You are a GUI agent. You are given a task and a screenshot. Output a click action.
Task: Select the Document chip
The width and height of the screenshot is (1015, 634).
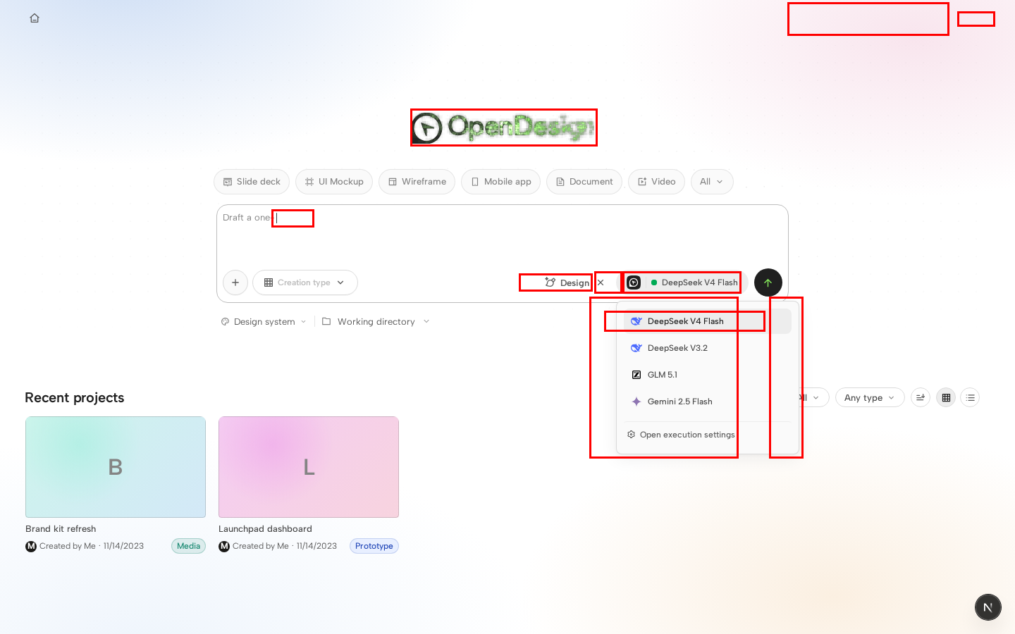click(x=584, y=182)
